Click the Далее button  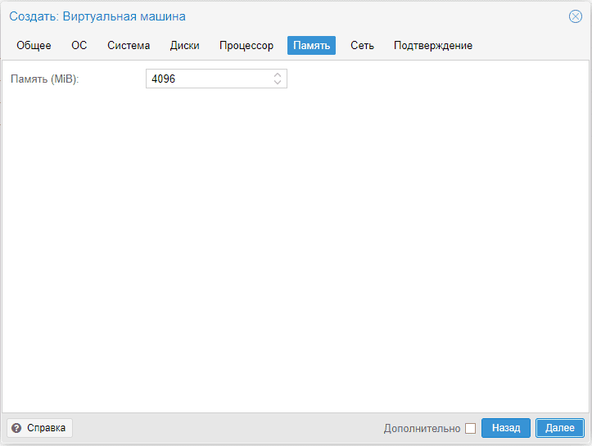coord(560,428)
